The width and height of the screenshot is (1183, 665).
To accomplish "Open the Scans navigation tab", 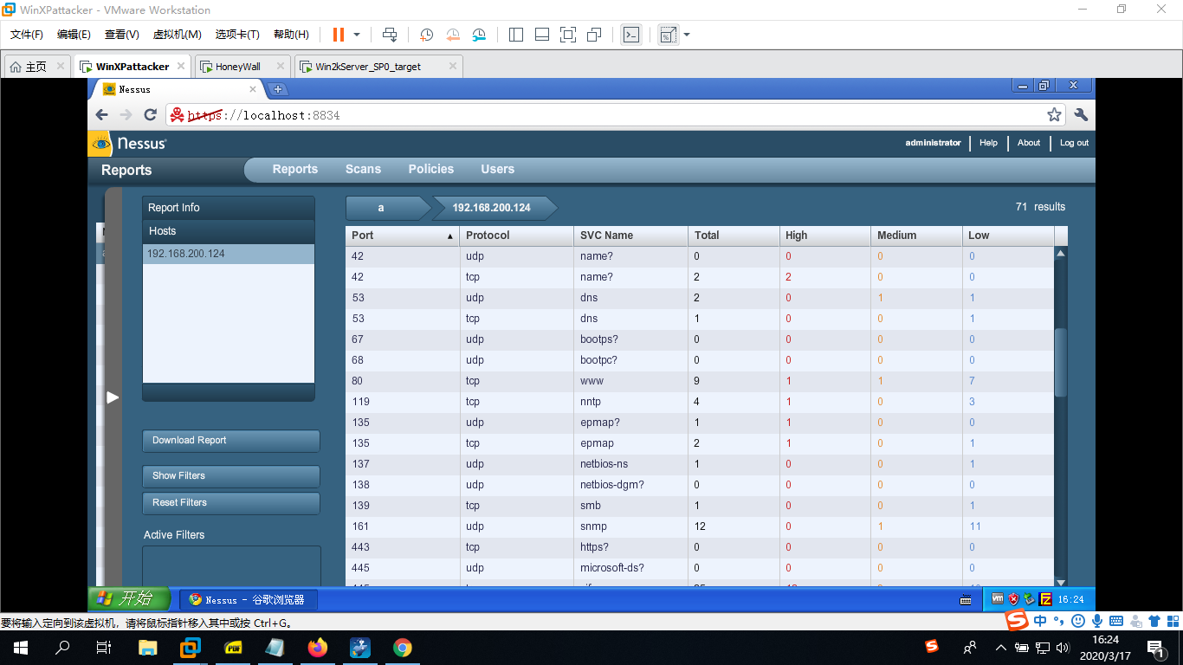I will point(363,170).
